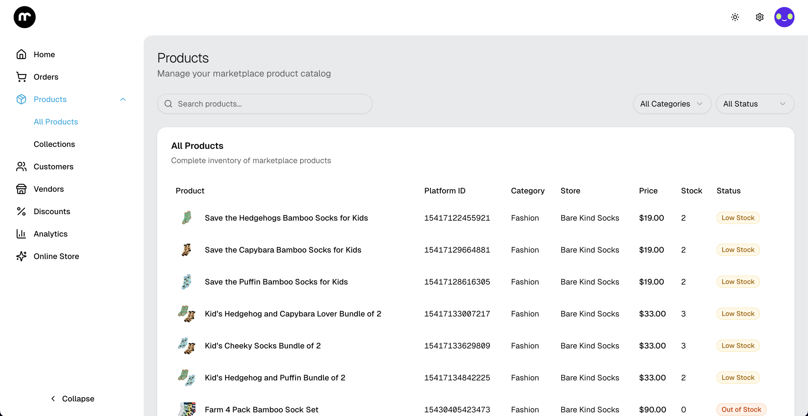Click the Discounts percent icon
Viewport: 808px width, 416px height.
[21, 211]
